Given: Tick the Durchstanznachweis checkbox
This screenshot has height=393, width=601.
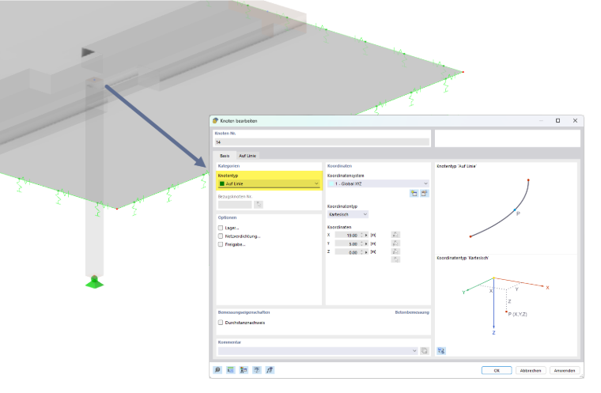Looking at the screenshot, I should 221,323.
